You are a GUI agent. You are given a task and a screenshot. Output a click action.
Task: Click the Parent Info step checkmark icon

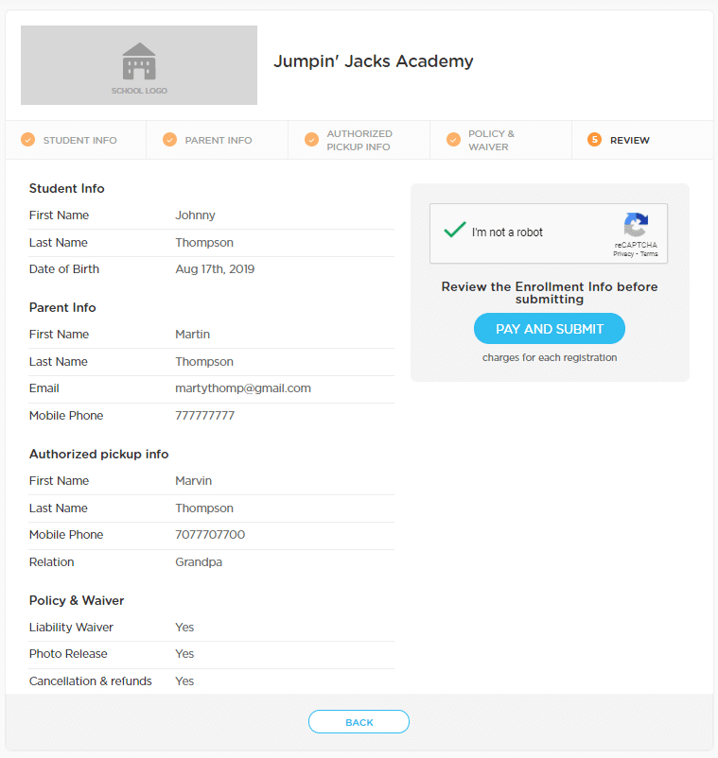169,139
